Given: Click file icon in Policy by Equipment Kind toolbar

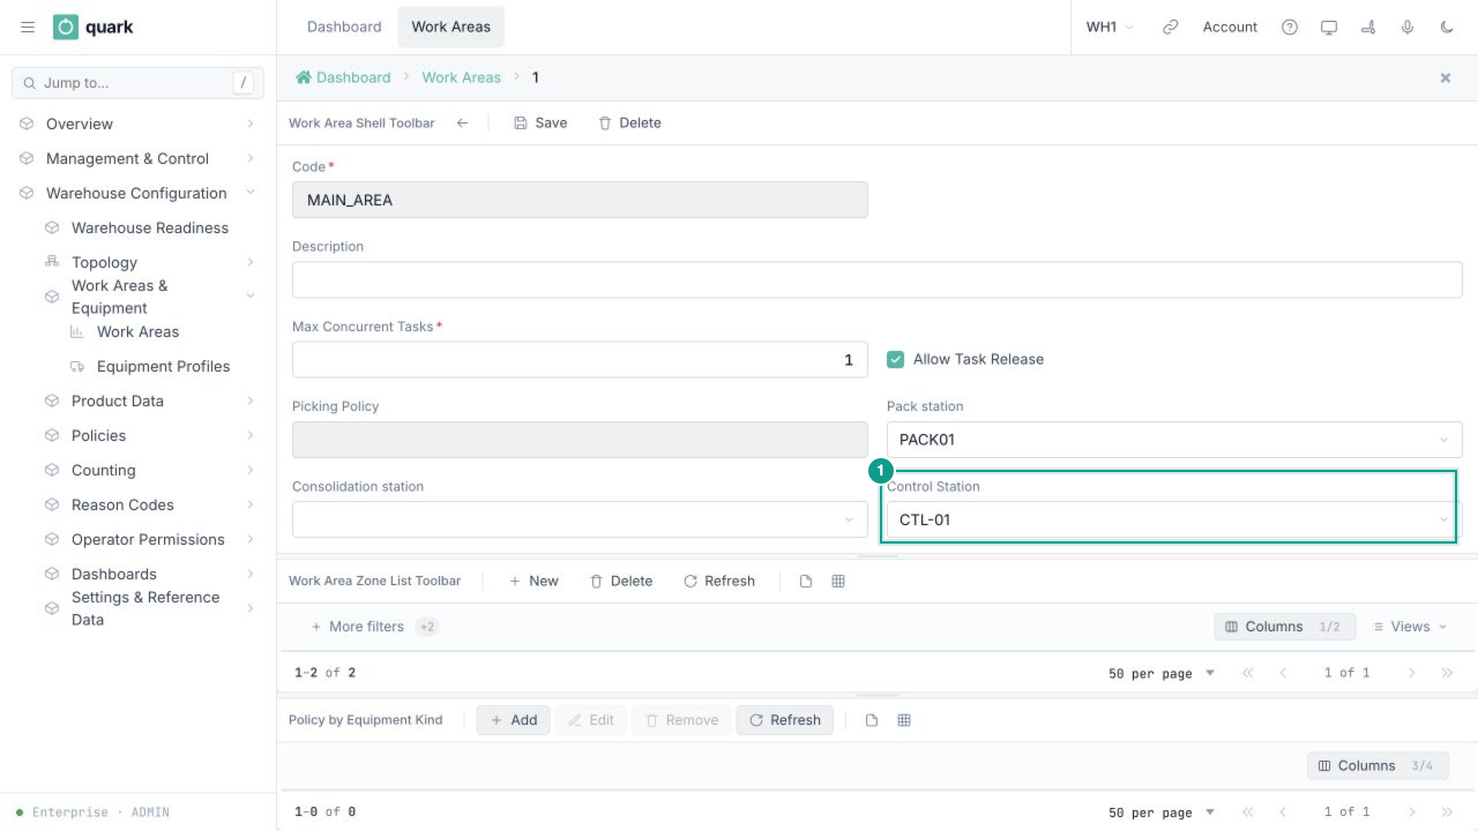Looking at the screenshot, I should 872,720.
